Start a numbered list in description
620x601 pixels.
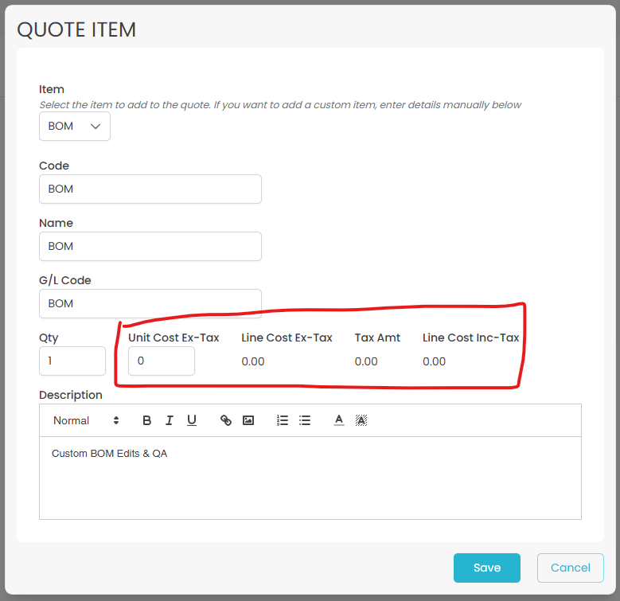coord(283,420)
